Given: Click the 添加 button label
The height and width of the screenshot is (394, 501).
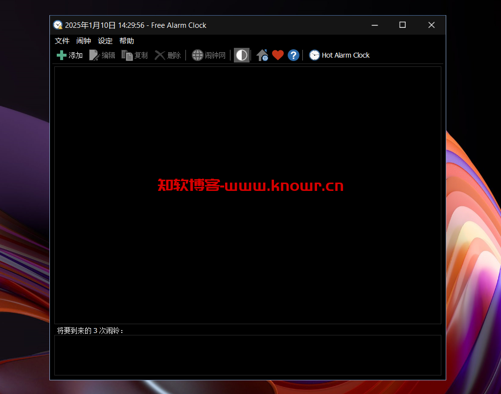Looking at the screenshot, I should coord(76,56).
